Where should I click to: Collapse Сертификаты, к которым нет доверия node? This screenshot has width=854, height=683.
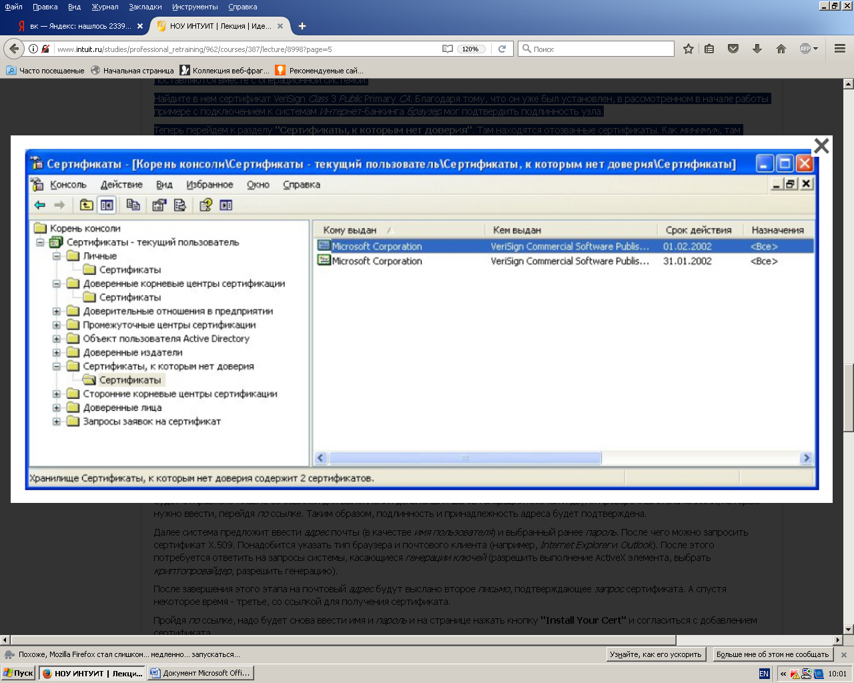tap(57, 366)
